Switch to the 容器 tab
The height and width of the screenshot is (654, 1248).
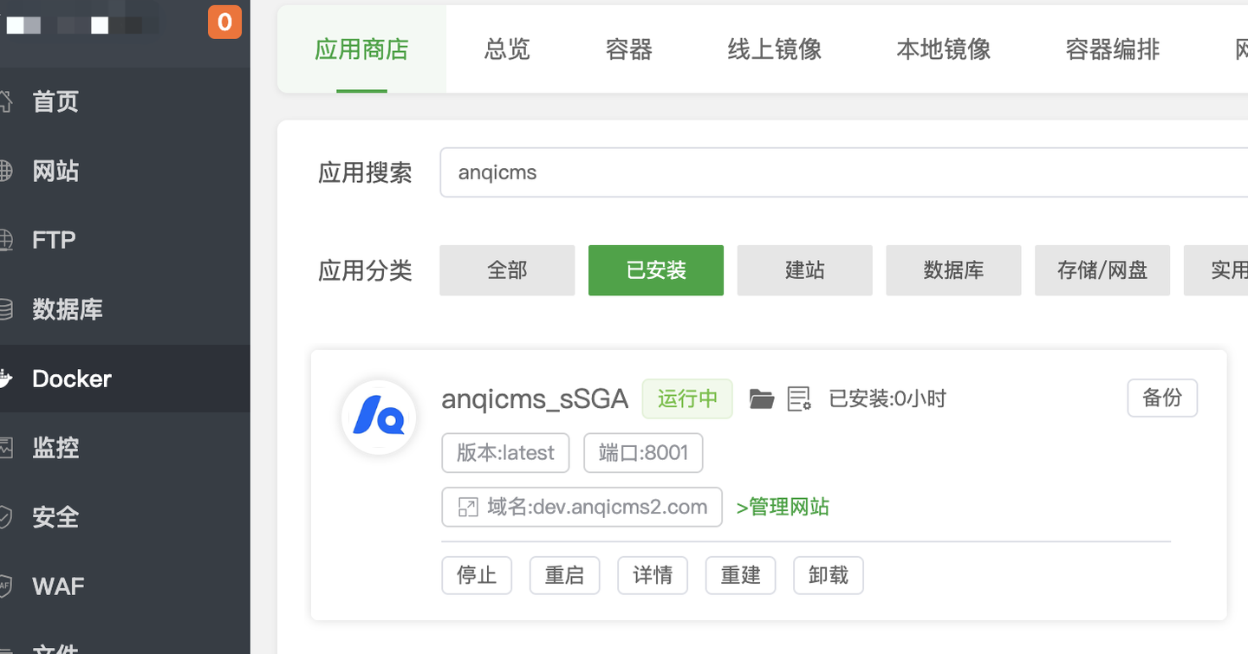628,49
